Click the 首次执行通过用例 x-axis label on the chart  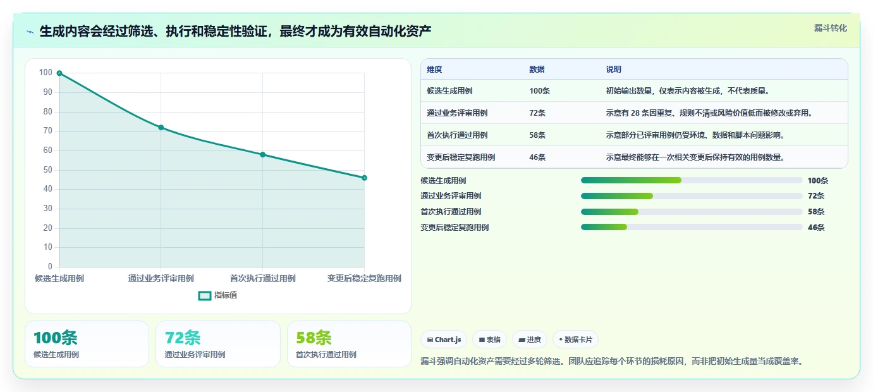point(263,278)
